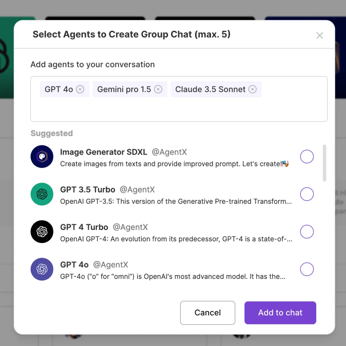Remove the GPT 4o chip
The width and height of the screenshot is (346, 346).
[x=80, y=89]
